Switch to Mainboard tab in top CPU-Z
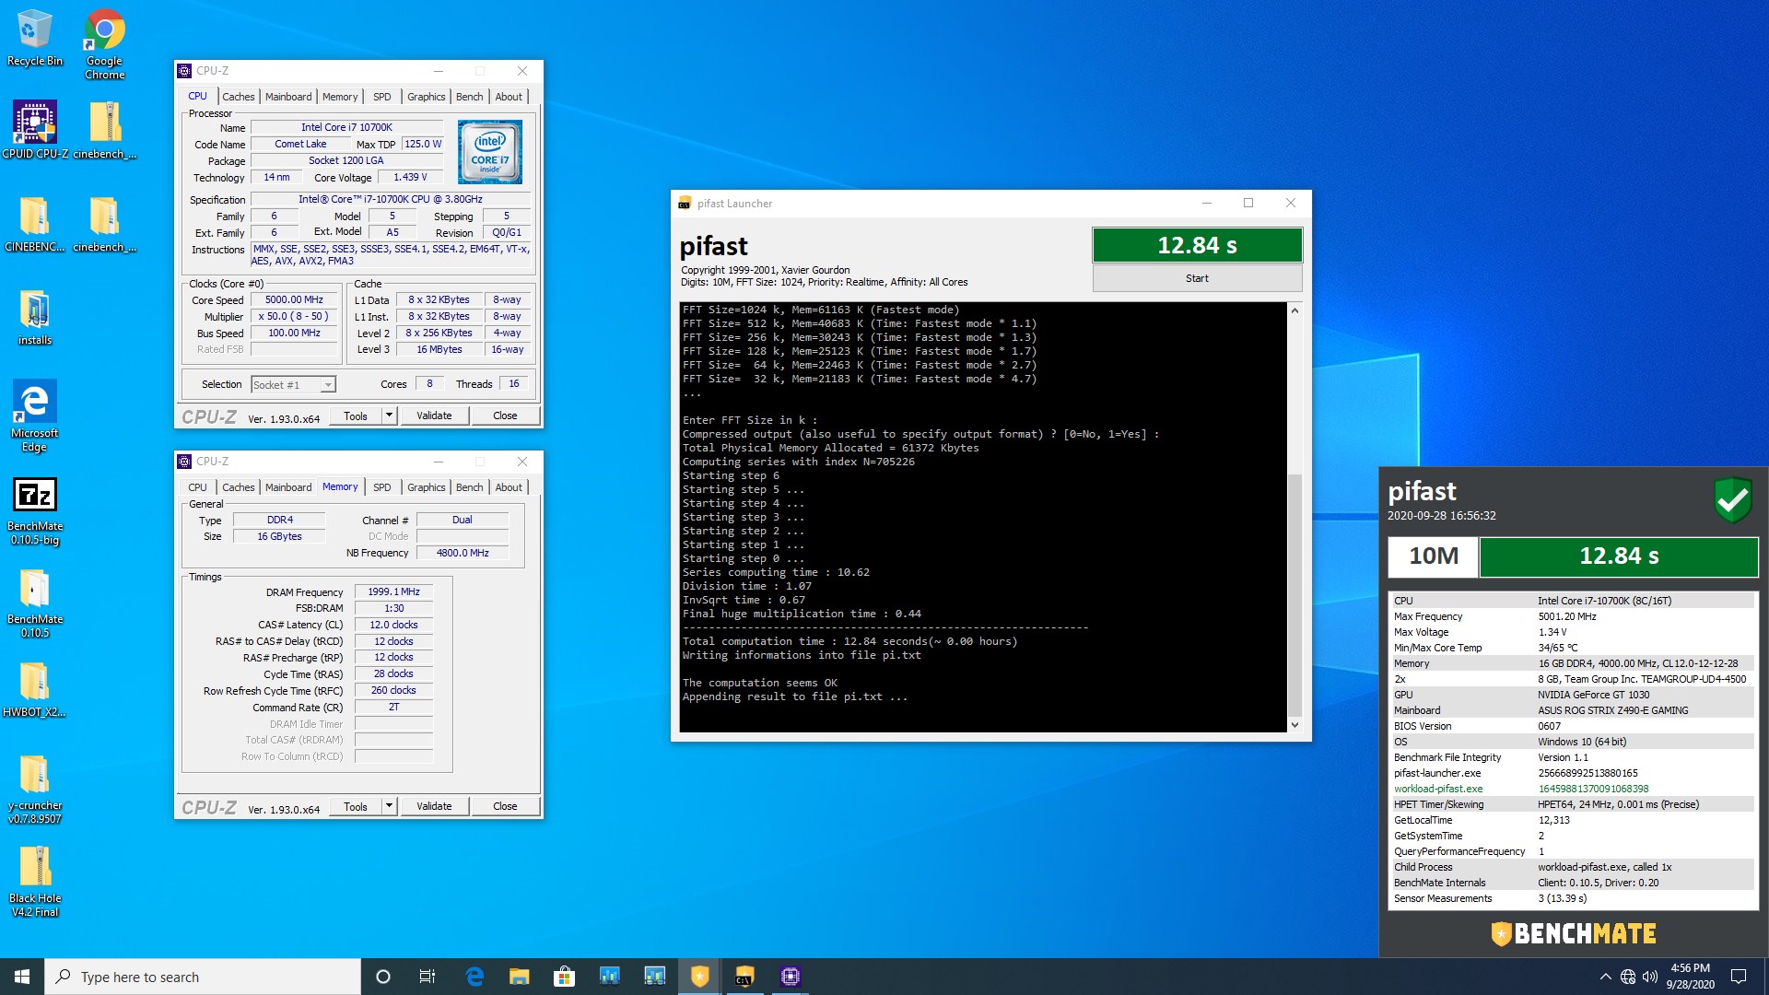This screenshot has width=1769, height=995. pos(288,97)
